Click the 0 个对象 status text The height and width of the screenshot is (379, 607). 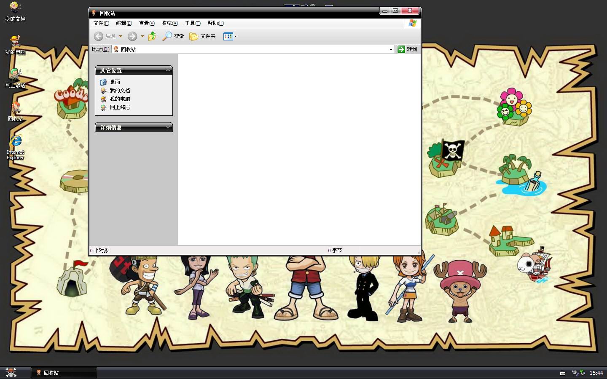pyautogui.click(x=99, y=251)
